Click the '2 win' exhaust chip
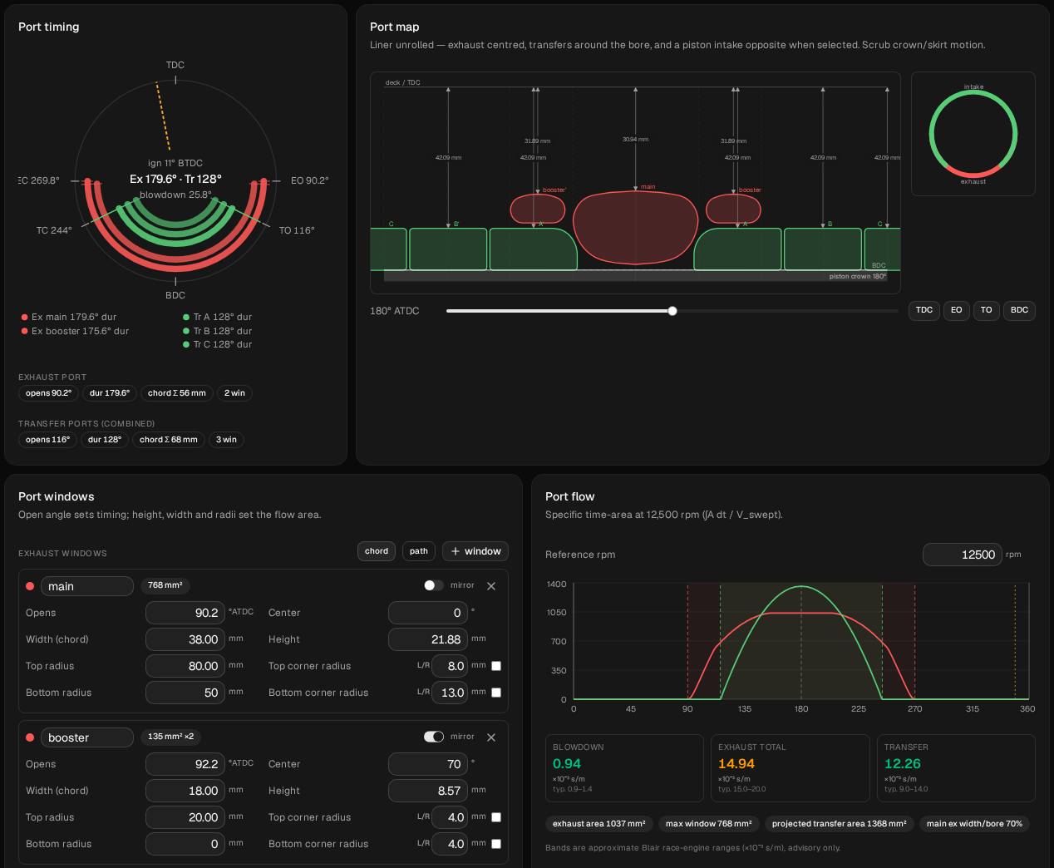 click(x=234, y=393)
